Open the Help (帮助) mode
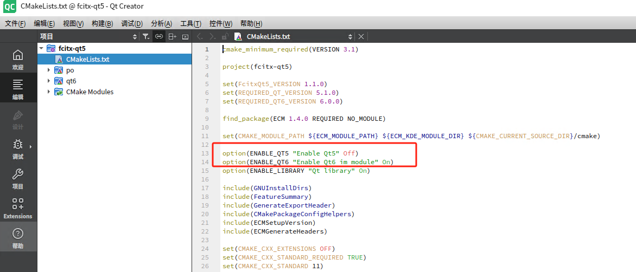636x272 pixels. pyautogui.click(x=18, y=238)
